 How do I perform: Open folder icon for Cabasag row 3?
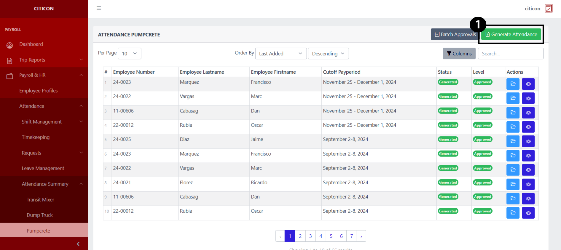click(513, 113)
